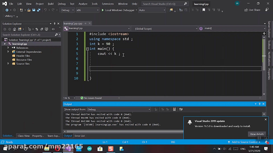This screenshot has height=153, width=273.
Task: Click the Solution Explorer Home icon
Action: (15, 29)
